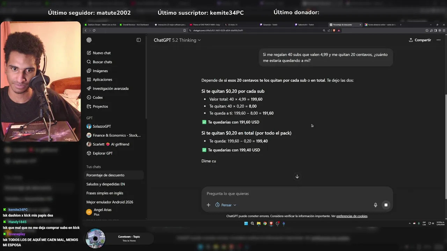Switch to Overall Revenue Kick Dashboard tab
Viewport: 447px width, 251px height.
(134, 25)
